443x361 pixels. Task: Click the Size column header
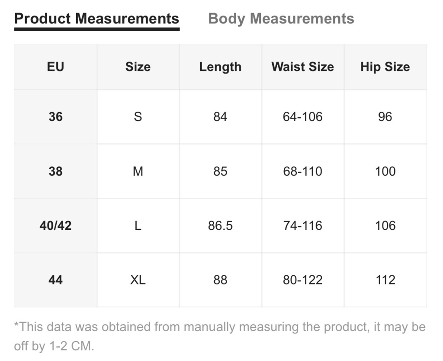point(138,67)
